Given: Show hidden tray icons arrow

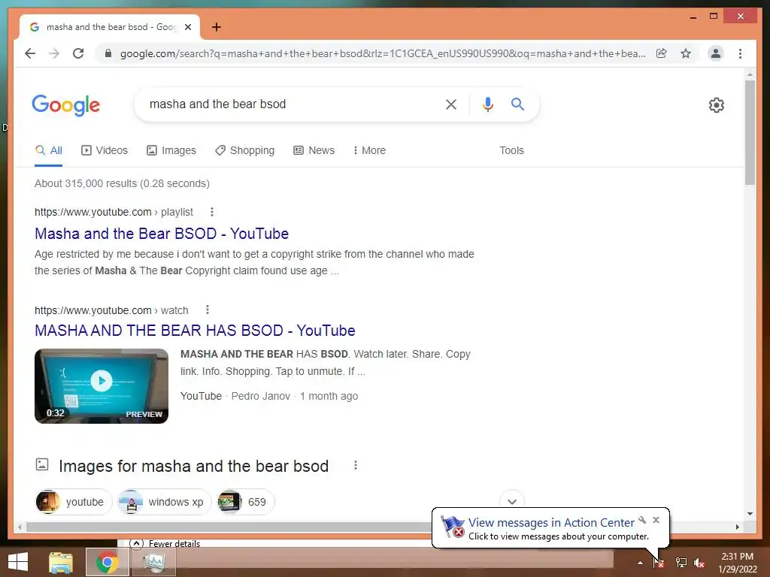Looking at the screenshot, I should [640, 563].
